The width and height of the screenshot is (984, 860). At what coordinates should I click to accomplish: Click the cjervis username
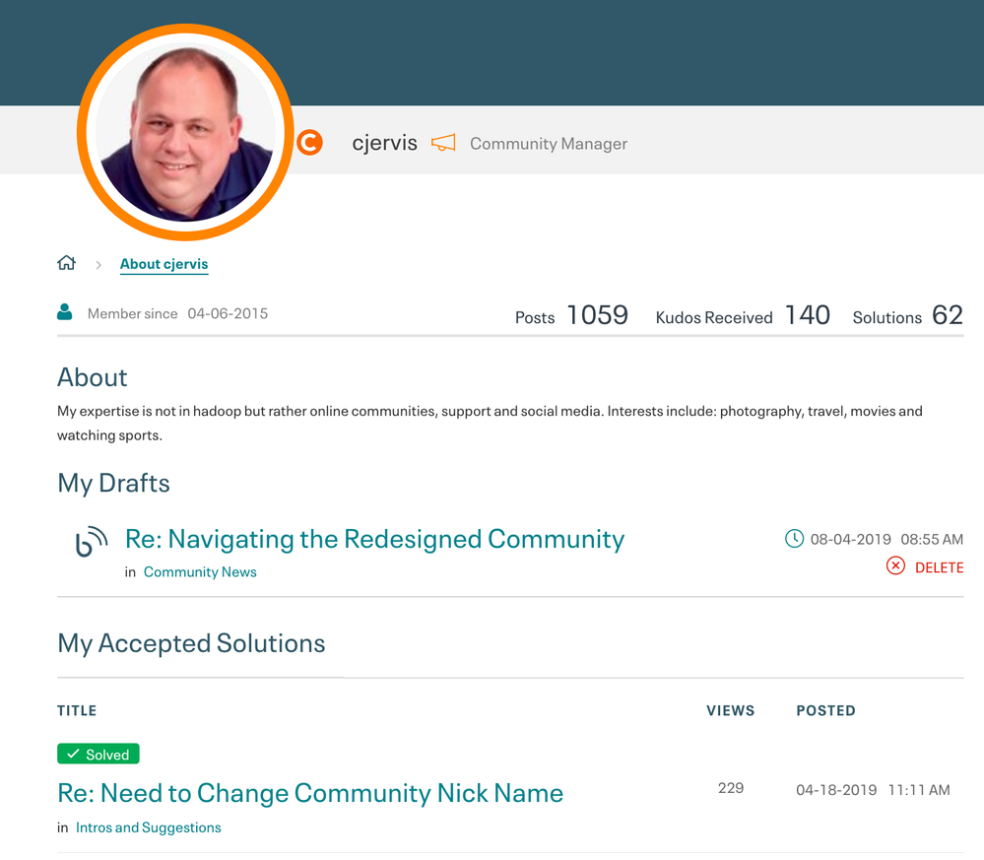(384, 143)
